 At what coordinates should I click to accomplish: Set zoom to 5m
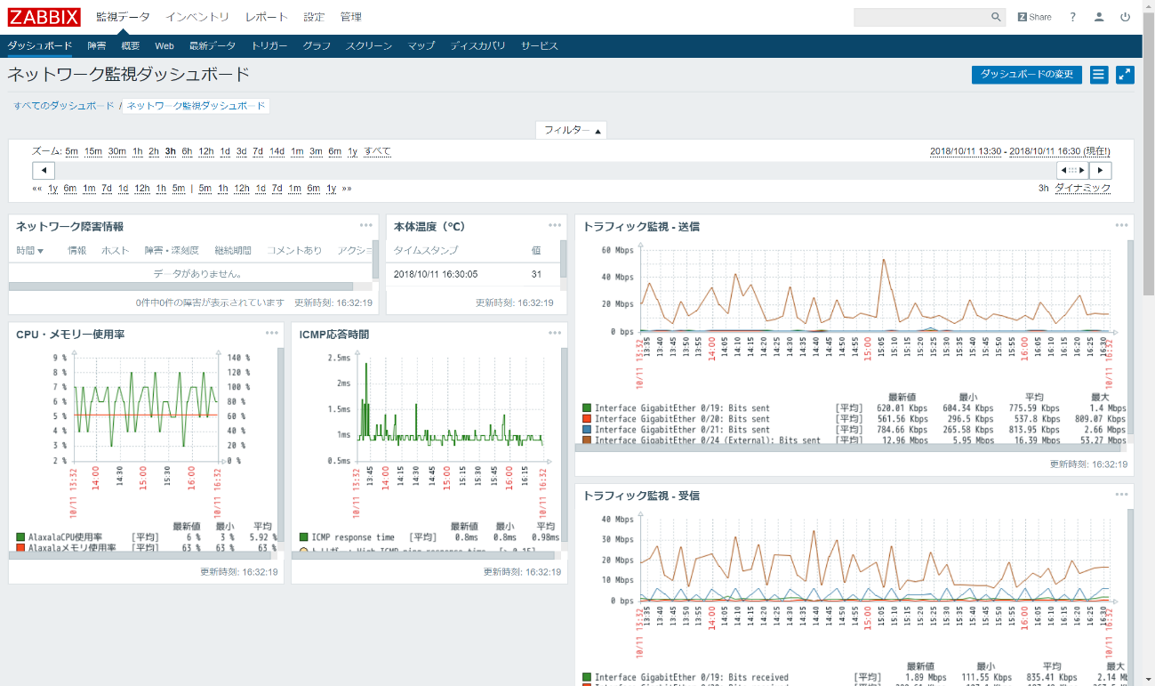point(71,151)
